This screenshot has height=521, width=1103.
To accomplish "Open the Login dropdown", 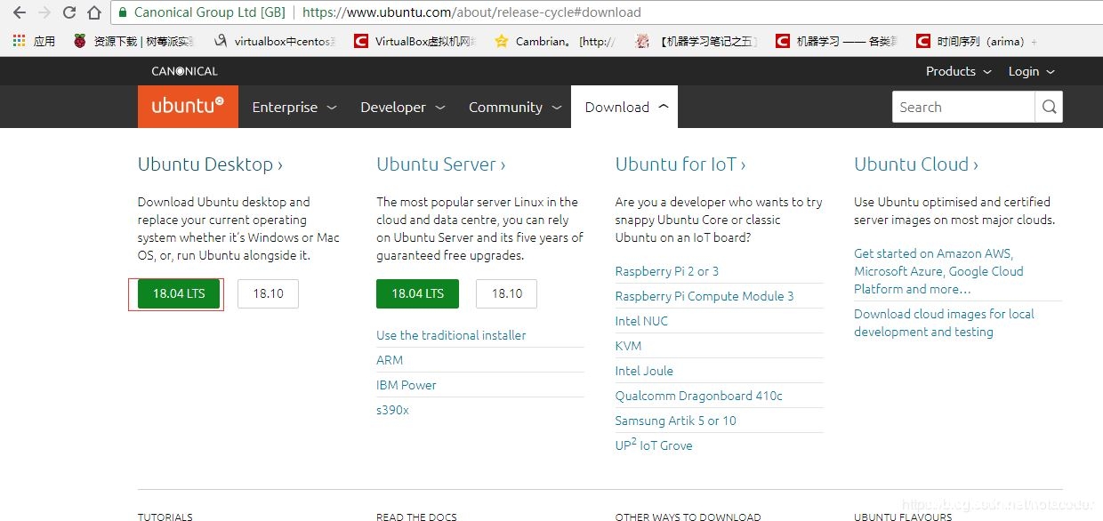I will pyautogui.click(x=1024, y=71).
